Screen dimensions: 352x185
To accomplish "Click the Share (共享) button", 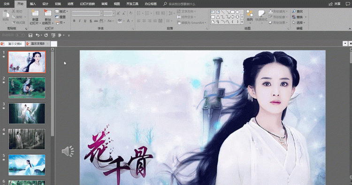I will 335,4.
